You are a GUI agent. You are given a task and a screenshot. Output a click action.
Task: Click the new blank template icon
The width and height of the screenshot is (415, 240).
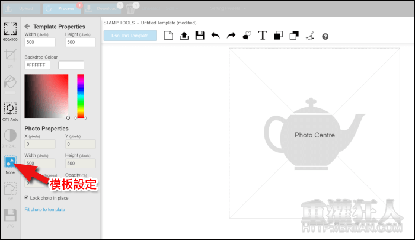168,36
